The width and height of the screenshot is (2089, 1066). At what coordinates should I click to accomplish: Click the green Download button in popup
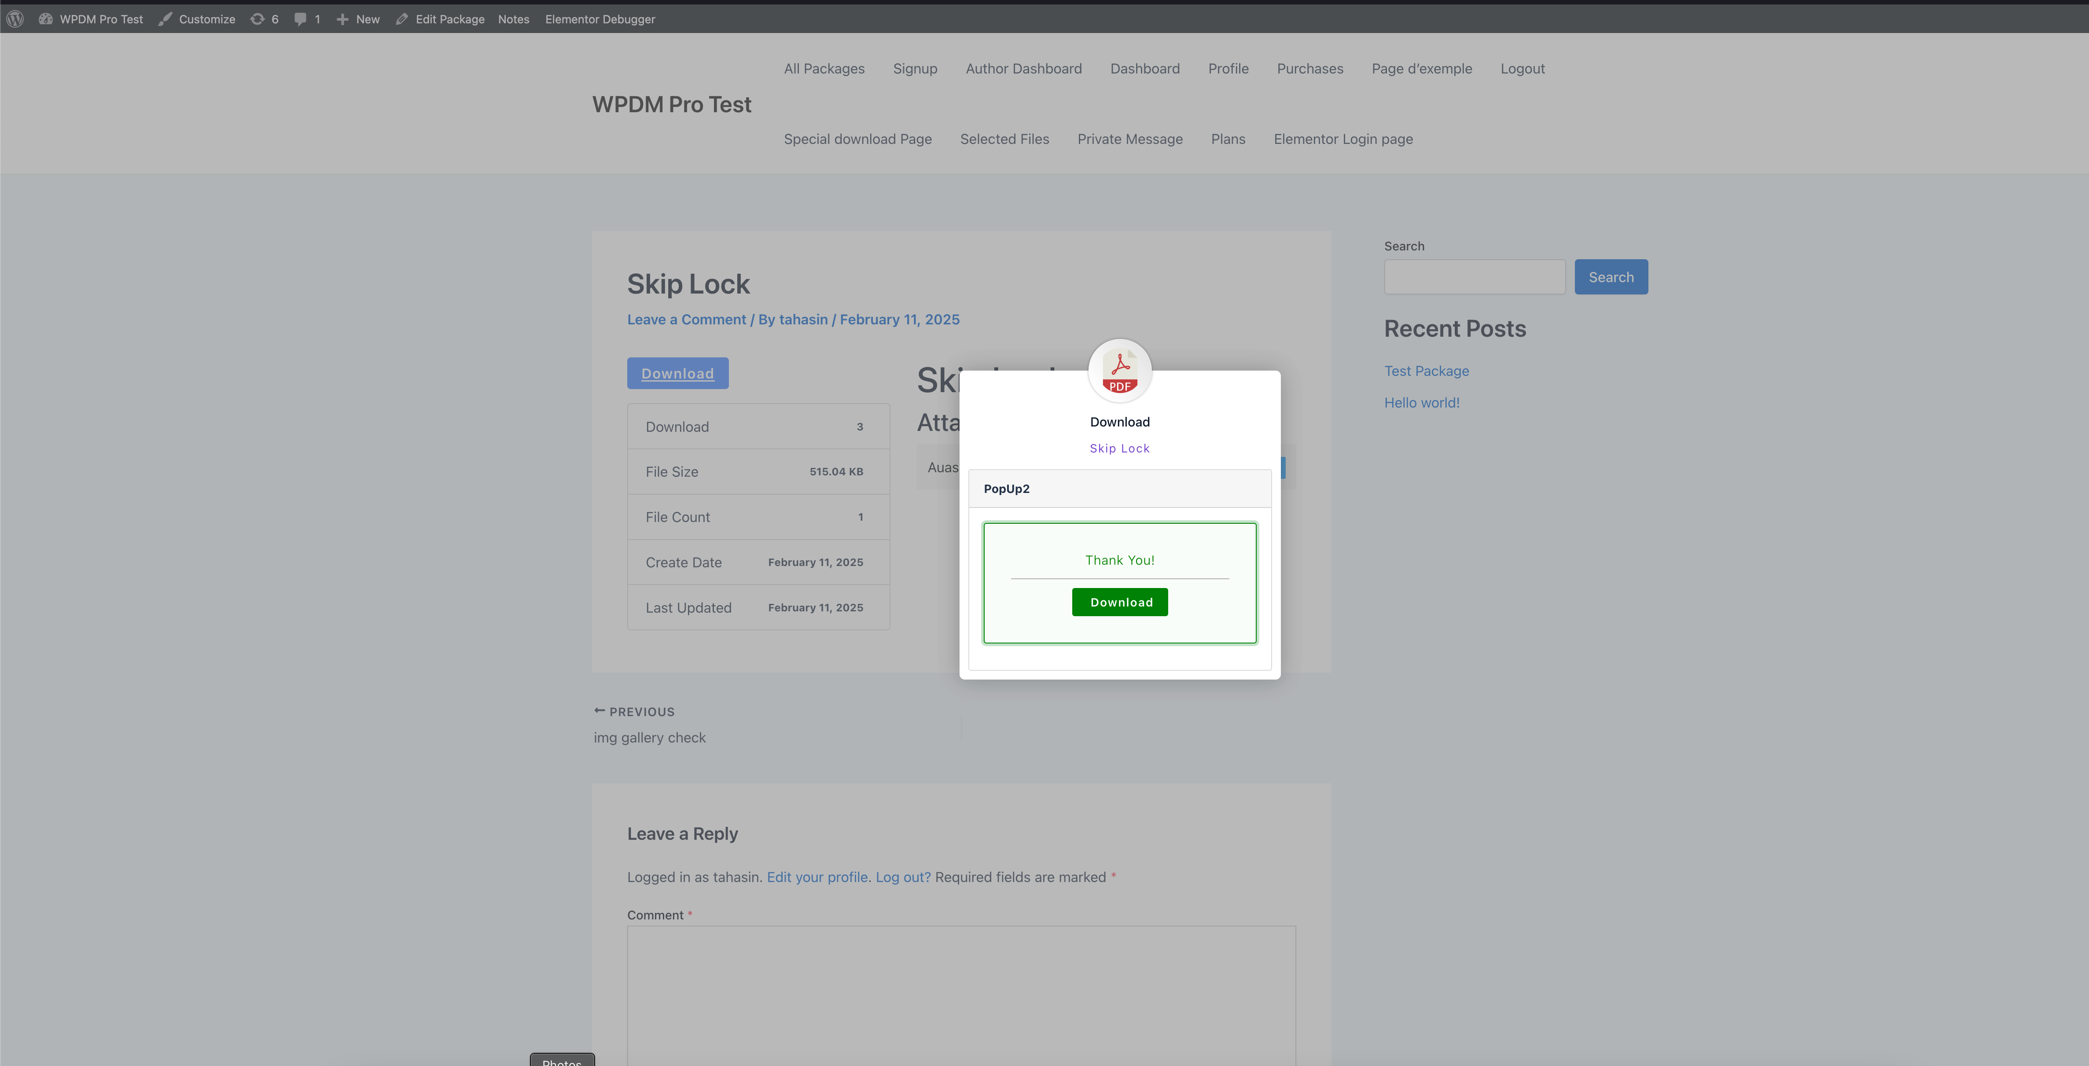[x=1119, y=602]
